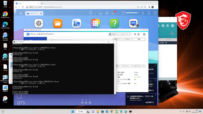The height and width of the screenshot is (114, 203).
Task: Show next panel with right chevron arrow
Action: coord(144,52)
